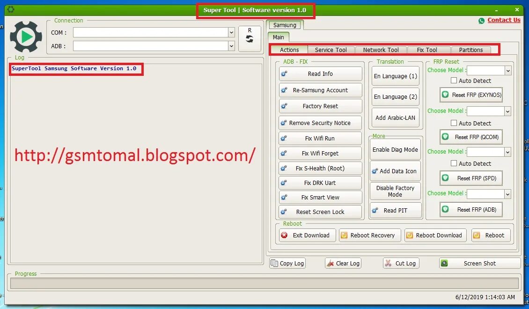Run Fix Wifi Forget
The image size is (529, 309).
tap(320, 153)
